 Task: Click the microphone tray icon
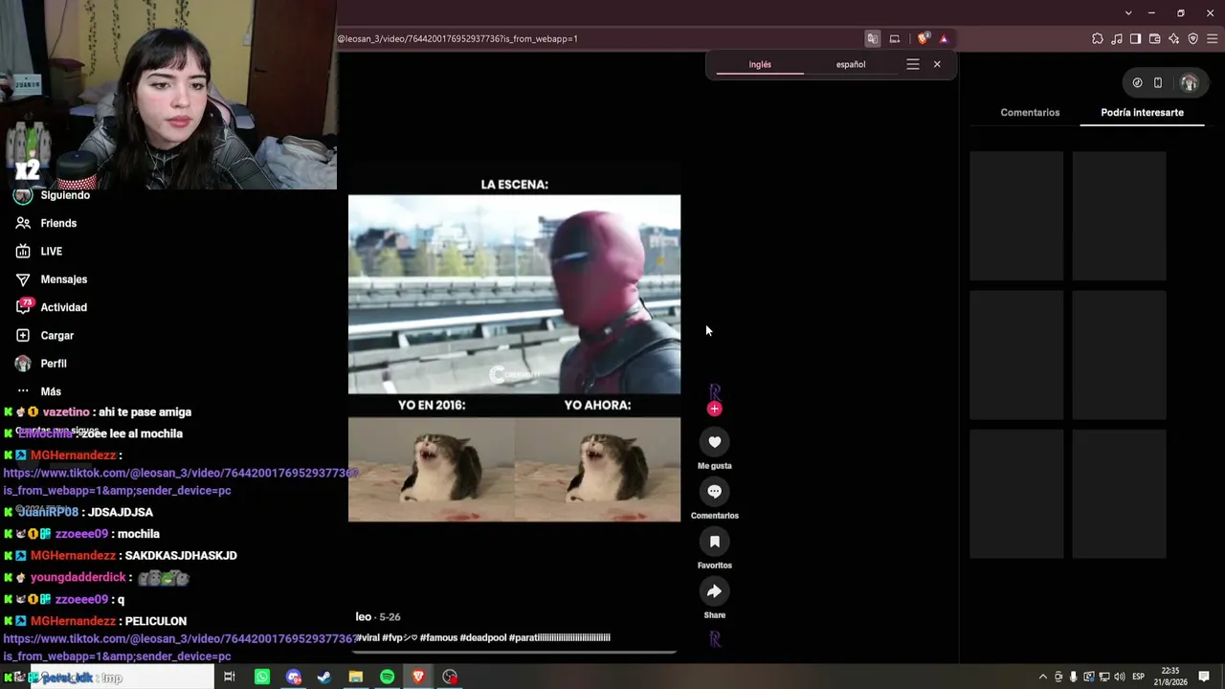click(1074, 678)
